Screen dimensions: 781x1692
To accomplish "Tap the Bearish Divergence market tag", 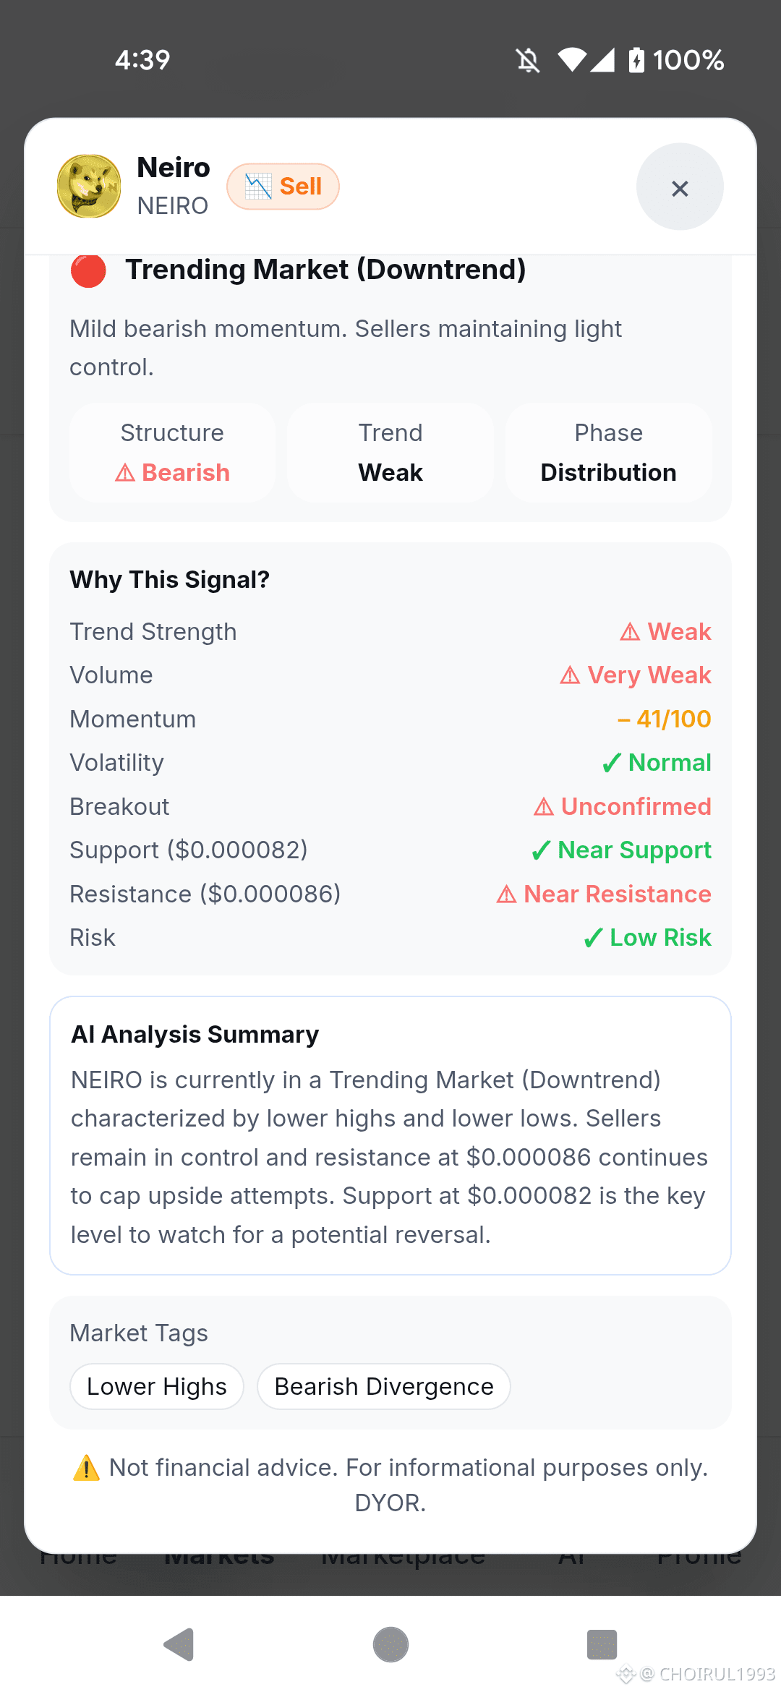I will [x=384, y=1386].
